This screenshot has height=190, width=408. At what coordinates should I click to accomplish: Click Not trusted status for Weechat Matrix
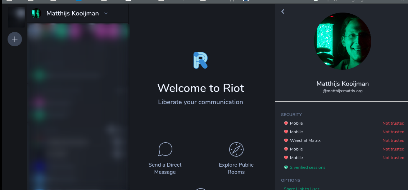coord(393,140)
